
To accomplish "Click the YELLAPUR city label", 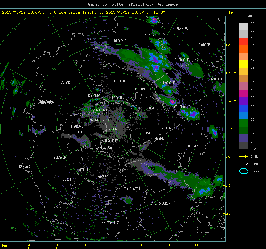I will point(59,158).
